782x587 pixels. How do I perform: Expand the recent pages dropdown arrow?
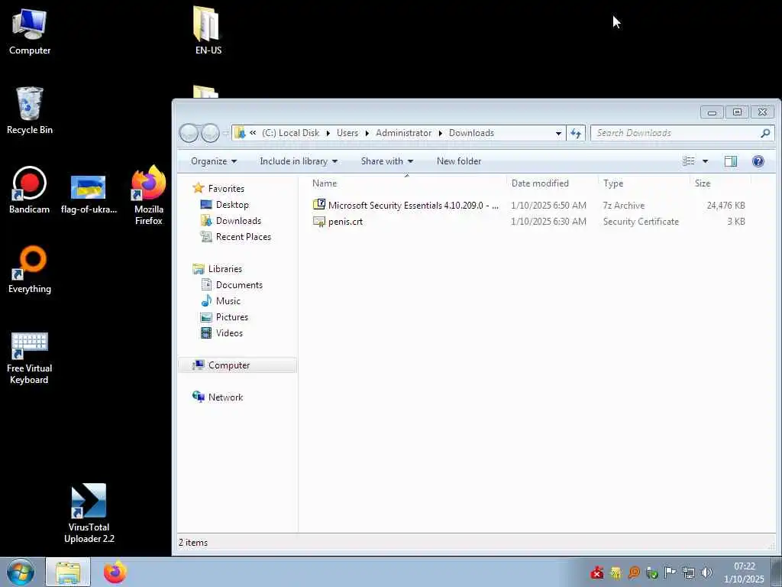click(x=225, y=133)
